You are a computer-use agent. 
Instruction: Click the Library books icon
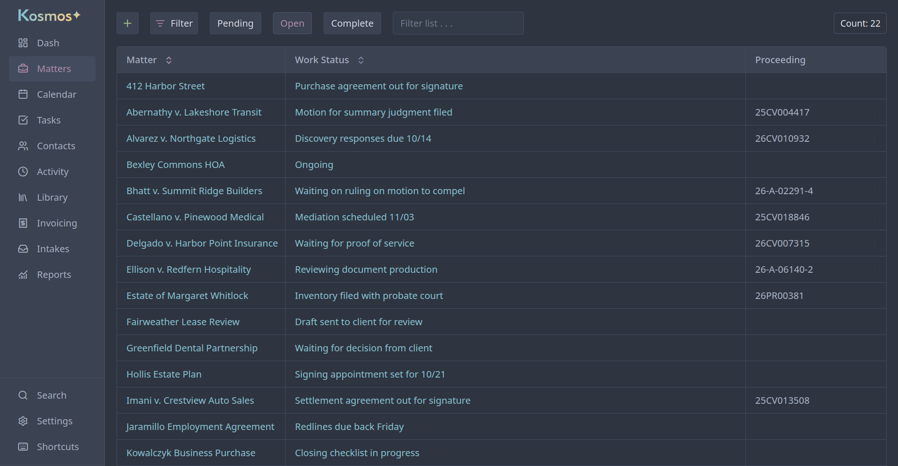coord(23,197)
